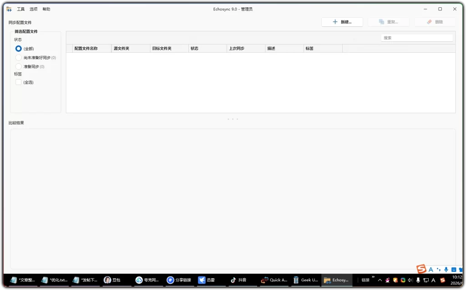Click the Sogou bar microphone voice input
This screenshot has height=290, width=466.
click(x=446, y=270)
